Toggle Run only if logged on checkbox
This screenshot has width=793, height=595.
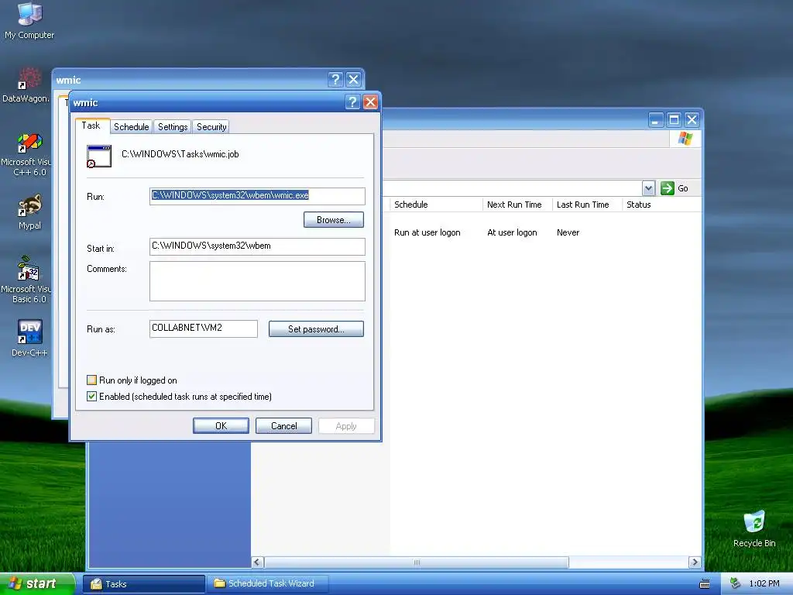coord(91,380)
